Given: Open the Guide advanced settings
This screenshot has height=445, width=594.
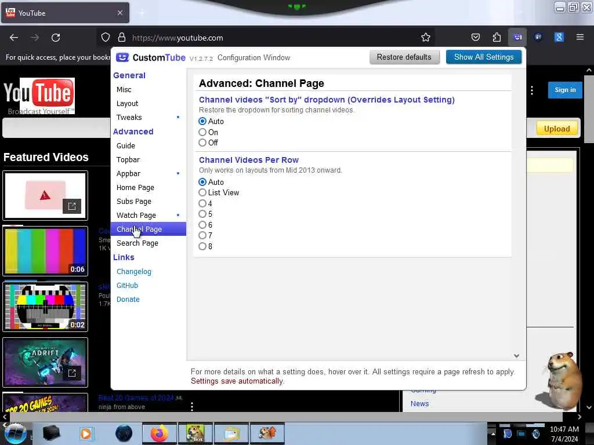Looking at the screenshot, I should tap(148, 145).
